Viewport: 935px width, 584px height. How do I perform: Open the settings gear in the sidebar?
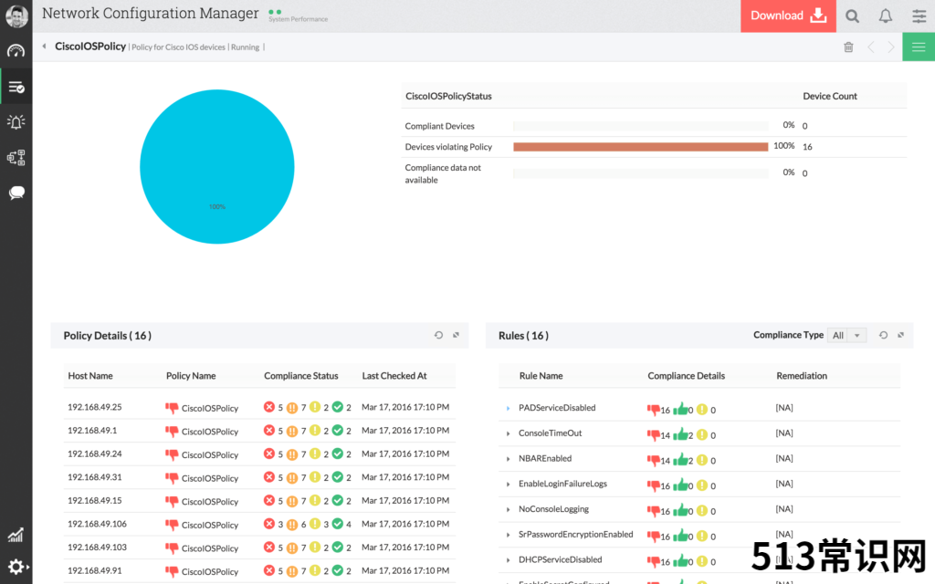pos(16,566)
